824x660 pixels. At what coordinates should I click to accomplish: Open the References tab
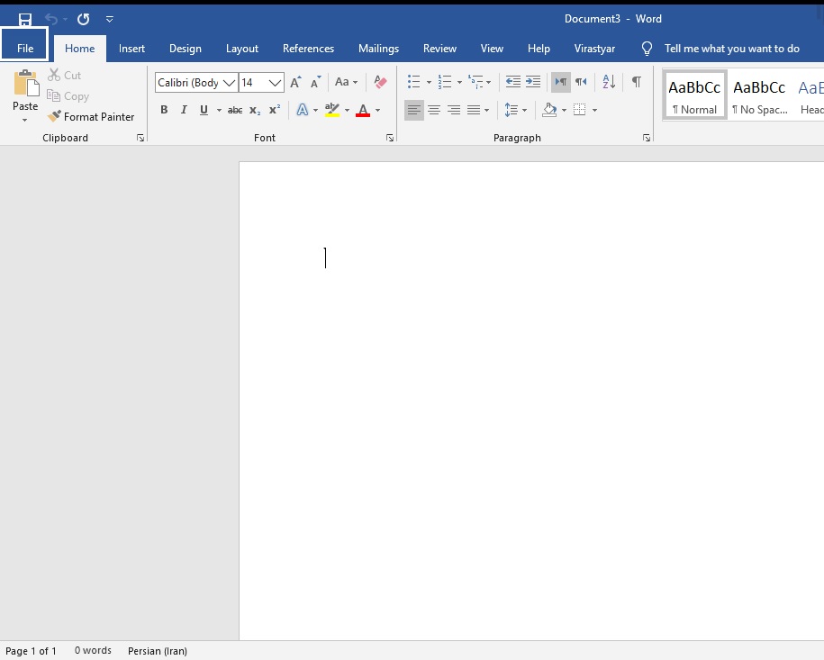pos(308,49)
